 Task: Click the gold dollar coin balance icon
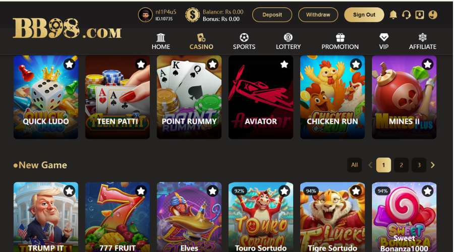(193, 15)
